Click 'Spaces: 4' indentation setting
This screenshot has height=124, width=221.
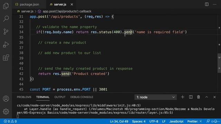click(139, 121)
